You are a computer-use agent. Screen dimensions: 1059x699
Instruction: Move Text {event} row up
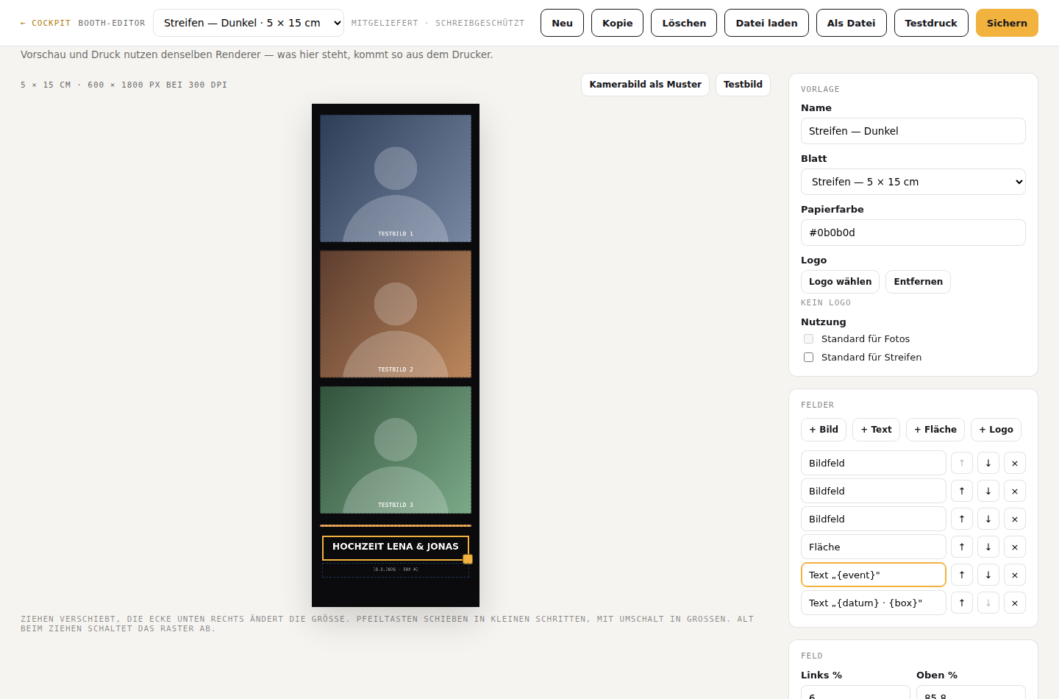pos(961,575)
